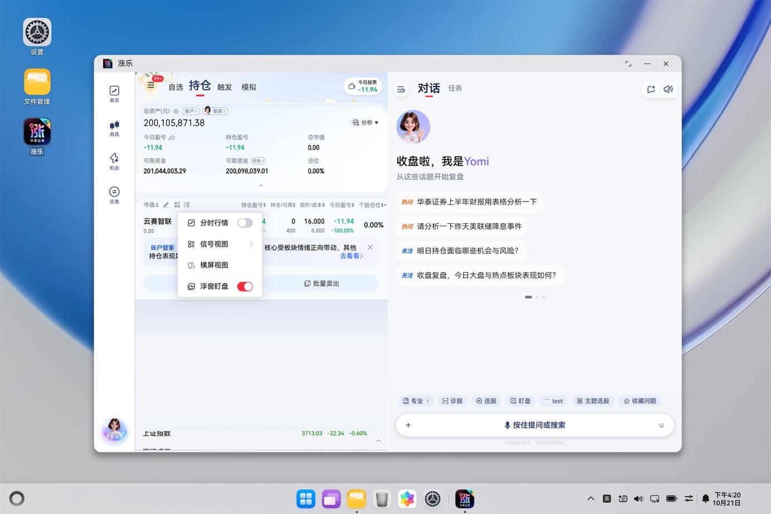Image resolution: width=771 pixels, height=514 pixels.
Task: Click the 批量卖出 button
Action: click(x=321, y=283)
